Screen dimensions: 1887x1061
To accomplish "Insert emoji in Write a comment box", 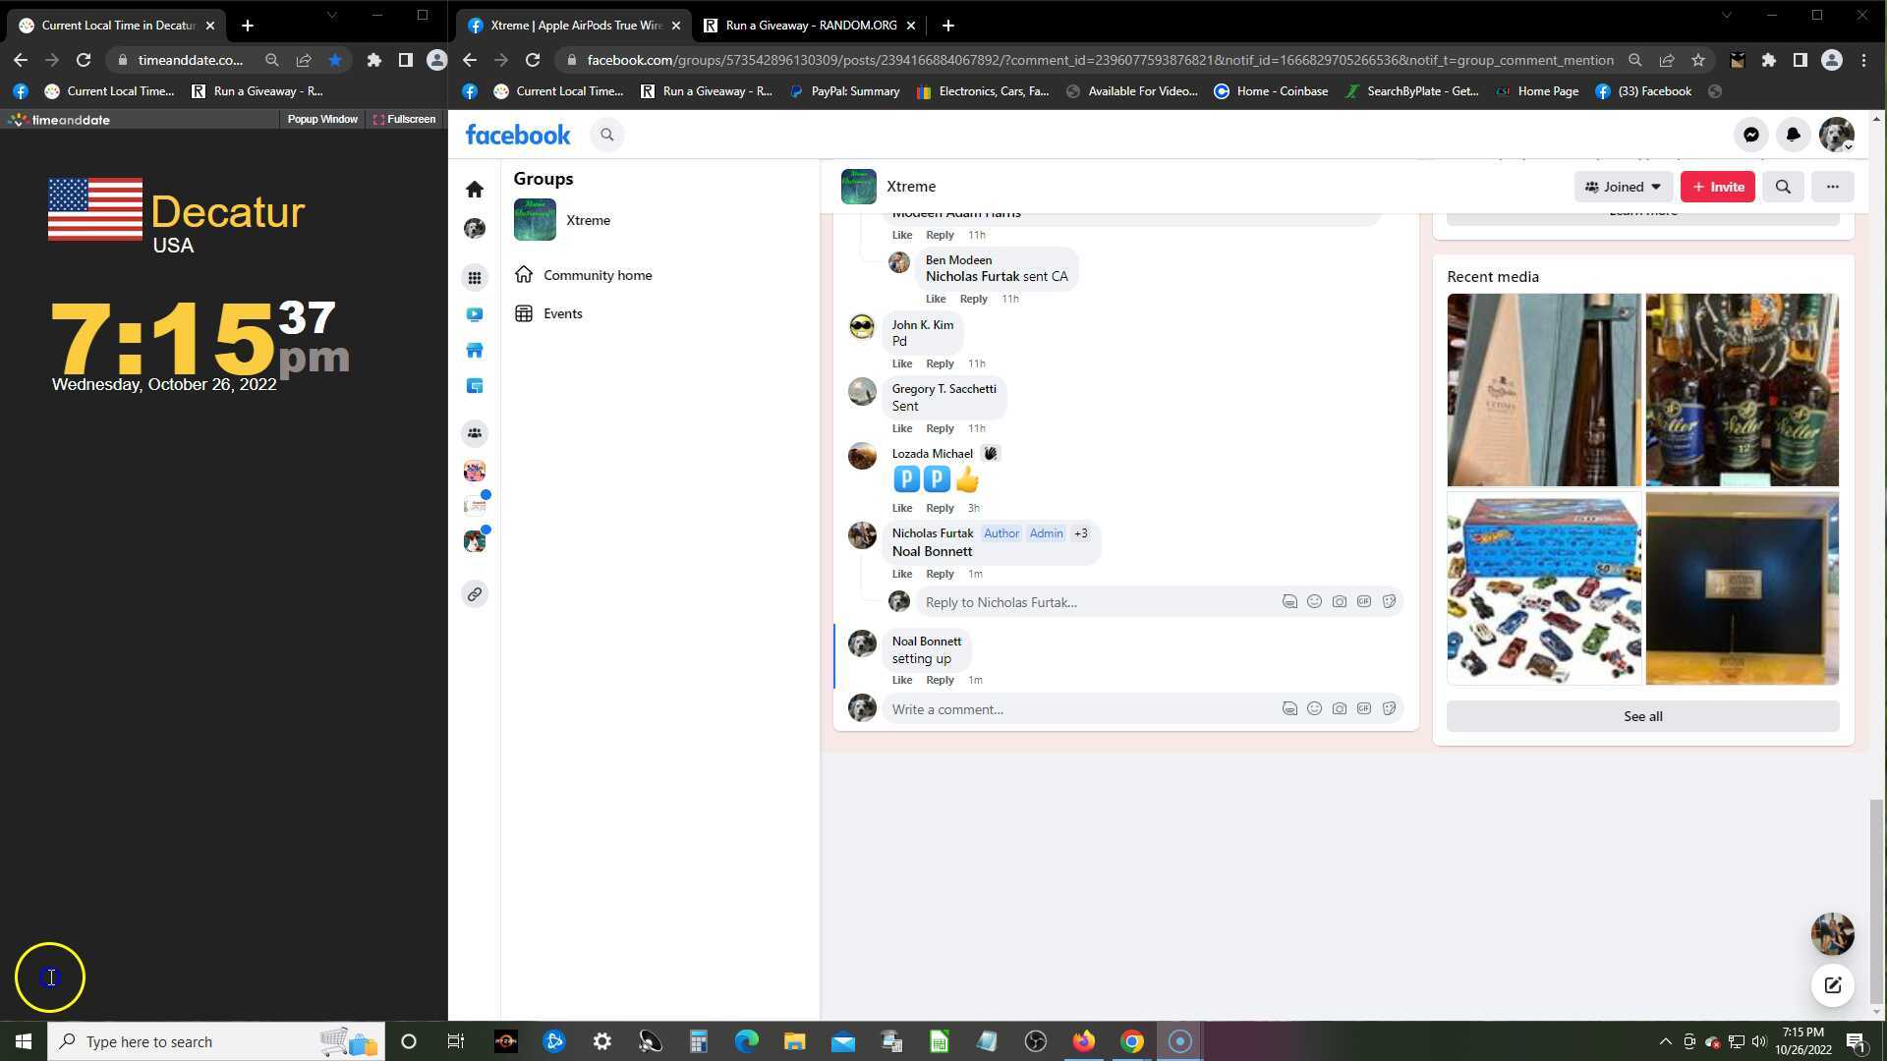I will click(x=1314, y=709).
